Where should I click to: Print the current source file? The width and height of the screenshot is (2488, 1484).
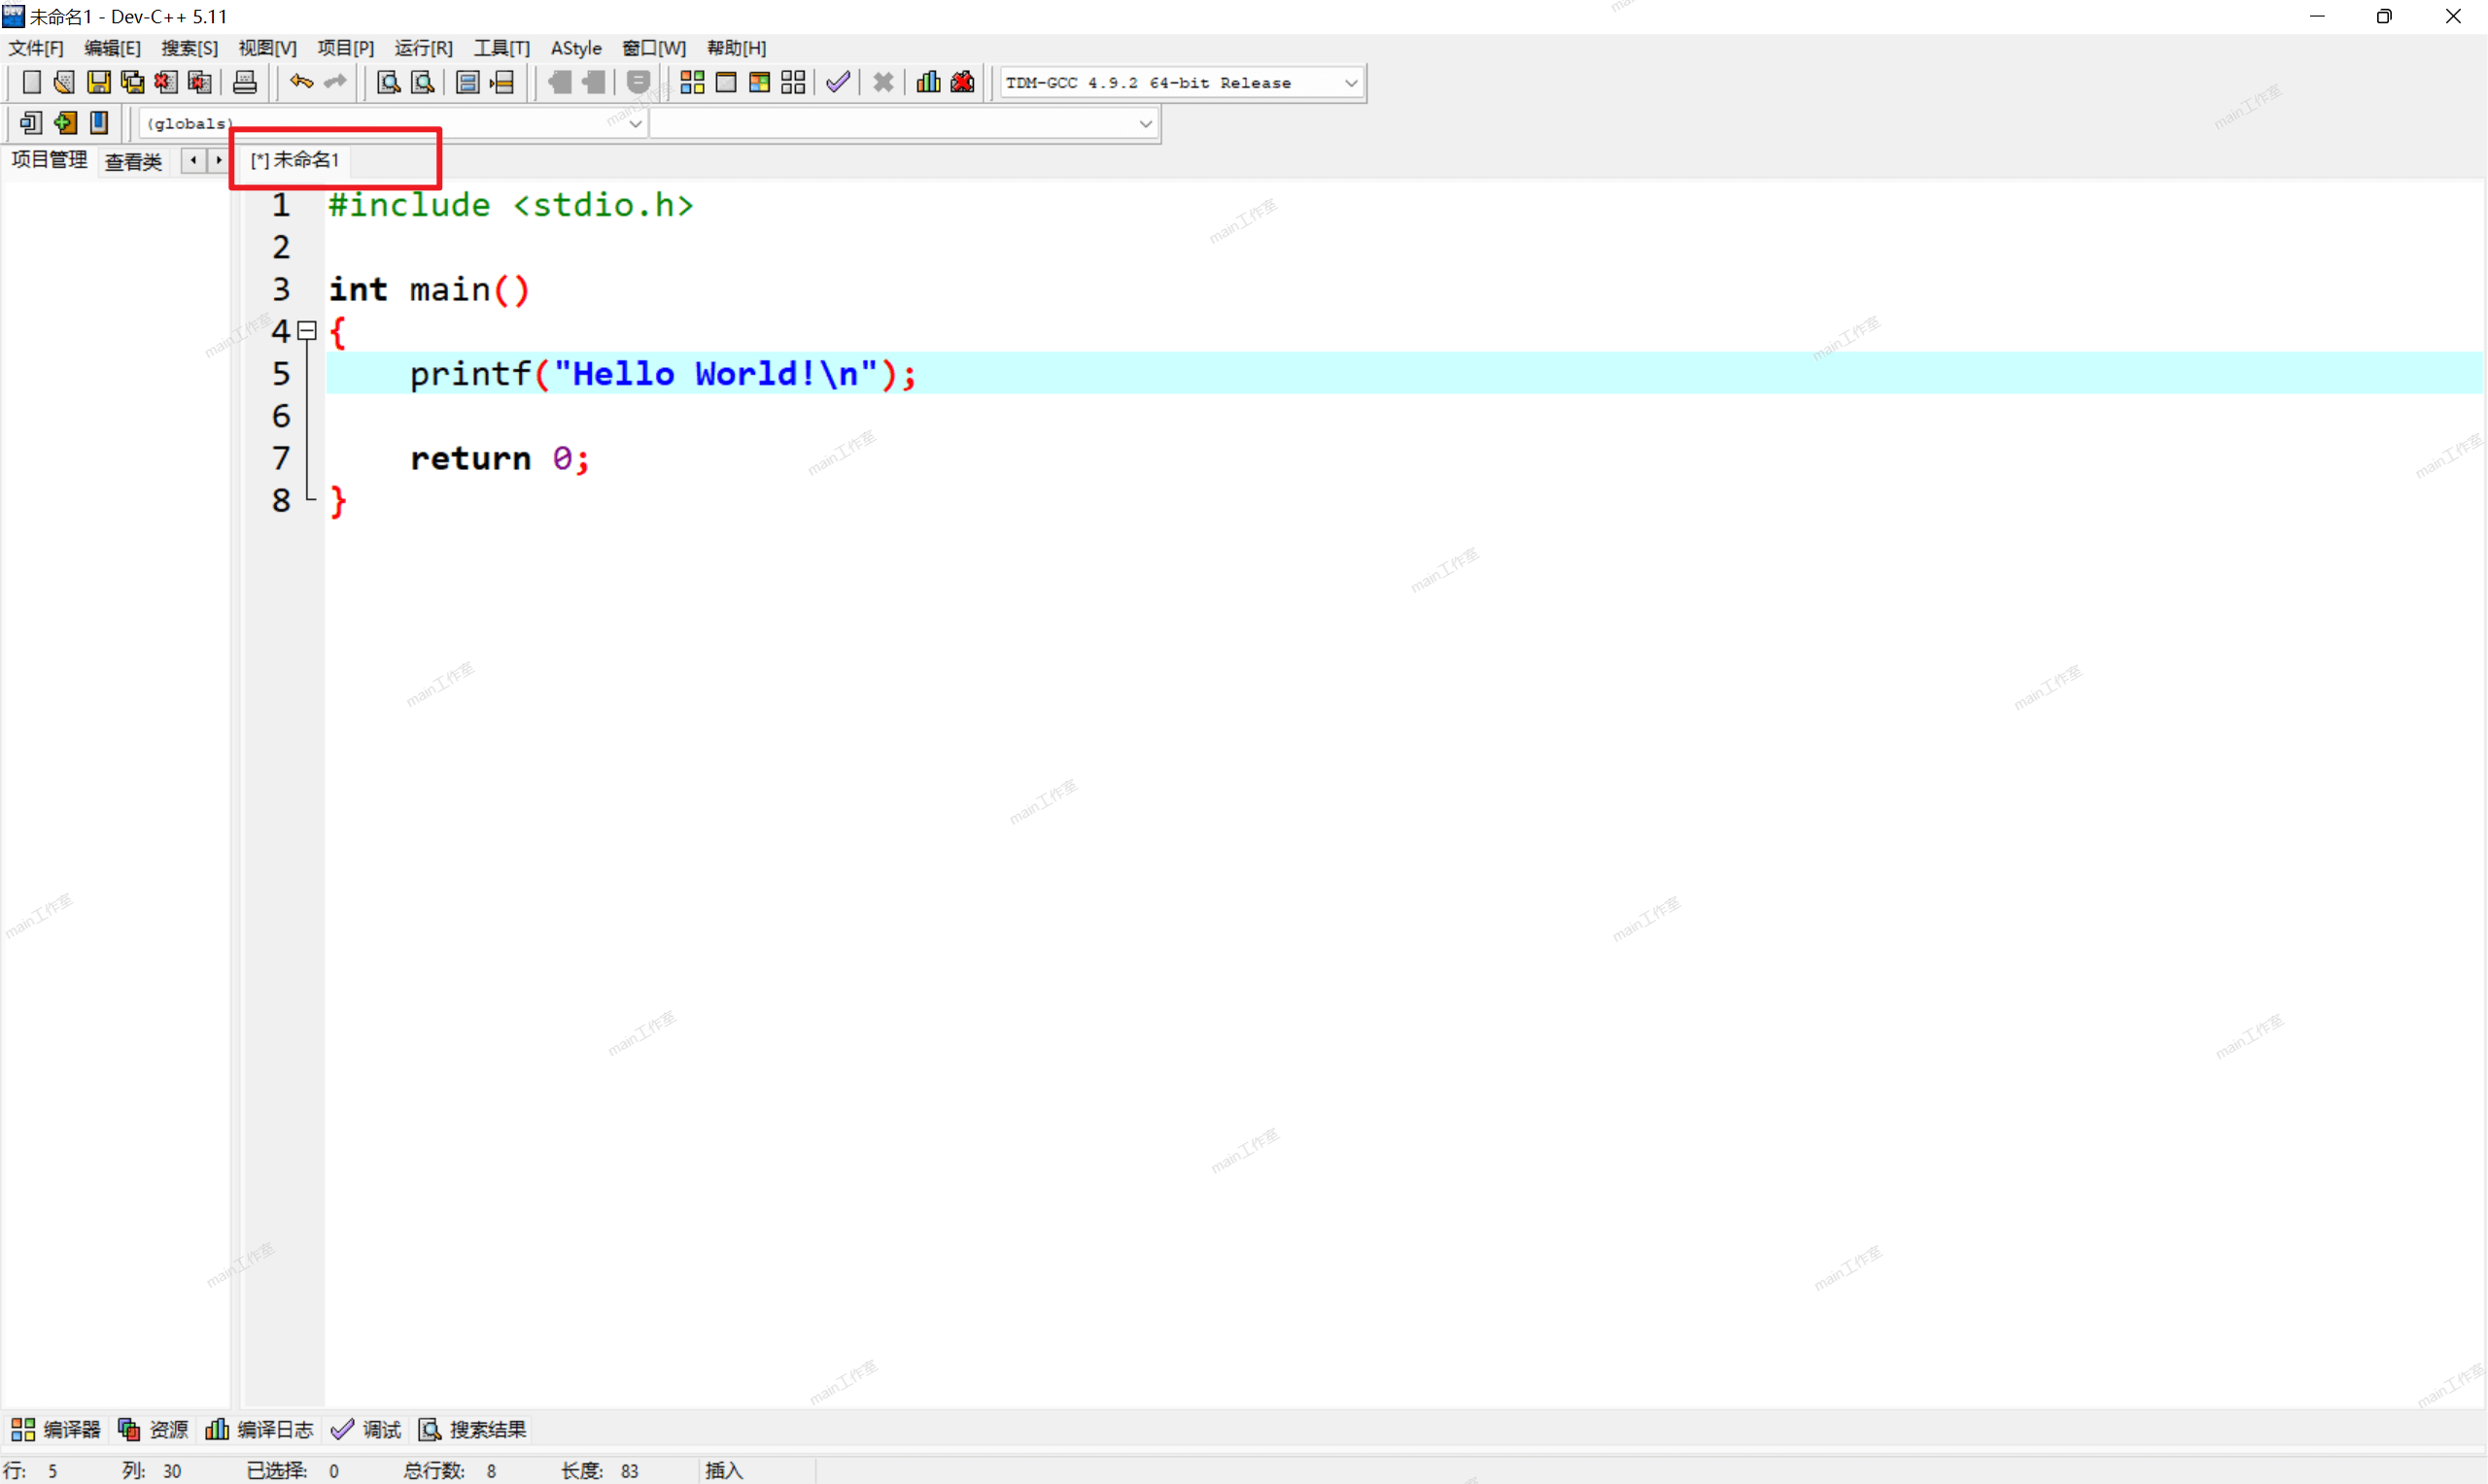244,82
